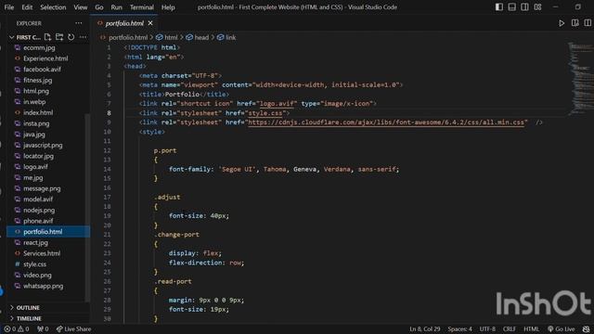Toggle primary side bar layout icon
Screen dimensions: 594x334
click(x=499, y=6)
